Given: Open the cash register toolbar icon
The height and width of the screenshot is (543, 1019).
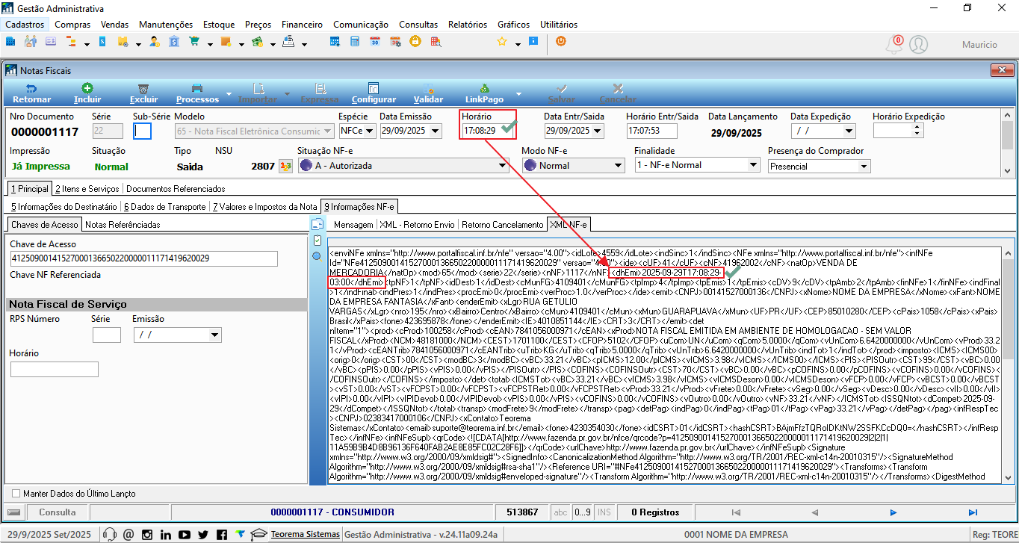Looking at the screenshot, I should click(x=288, y=41).
